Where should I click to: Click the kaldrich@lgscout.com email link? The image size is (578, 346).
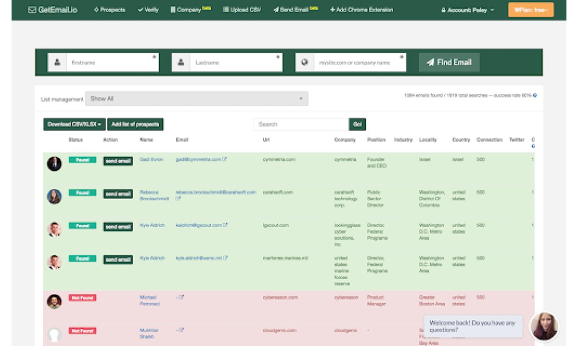pyautogui.click(x=199, y=225)
